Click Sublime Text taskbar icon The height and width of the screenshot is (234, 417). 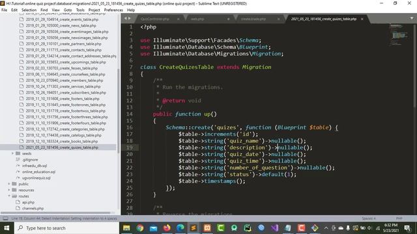tap(194, 228)
